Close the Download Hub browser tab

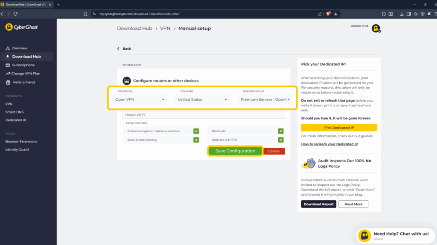[x=50, y=4]
